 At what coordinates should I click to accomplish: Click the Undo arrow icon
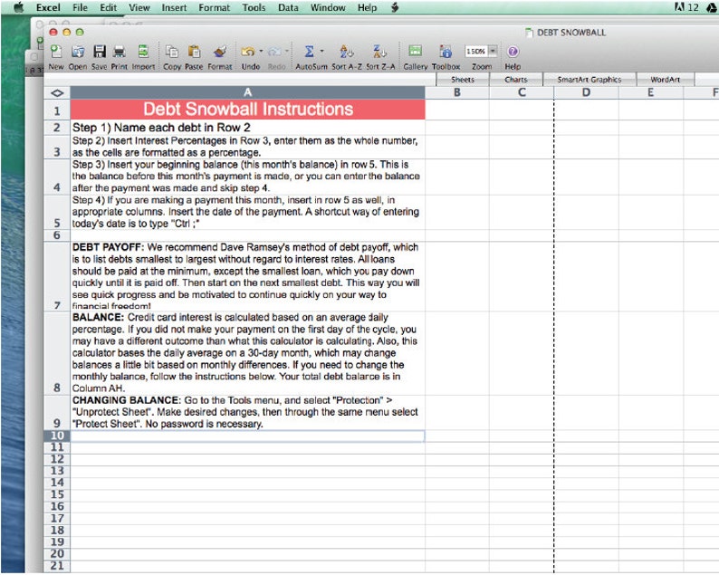point(247,52)
